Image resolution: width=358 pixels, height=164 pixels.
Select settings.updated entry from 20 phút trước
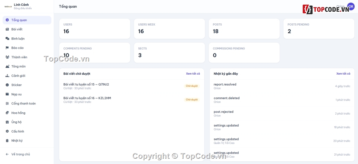(x=282, y=141)
